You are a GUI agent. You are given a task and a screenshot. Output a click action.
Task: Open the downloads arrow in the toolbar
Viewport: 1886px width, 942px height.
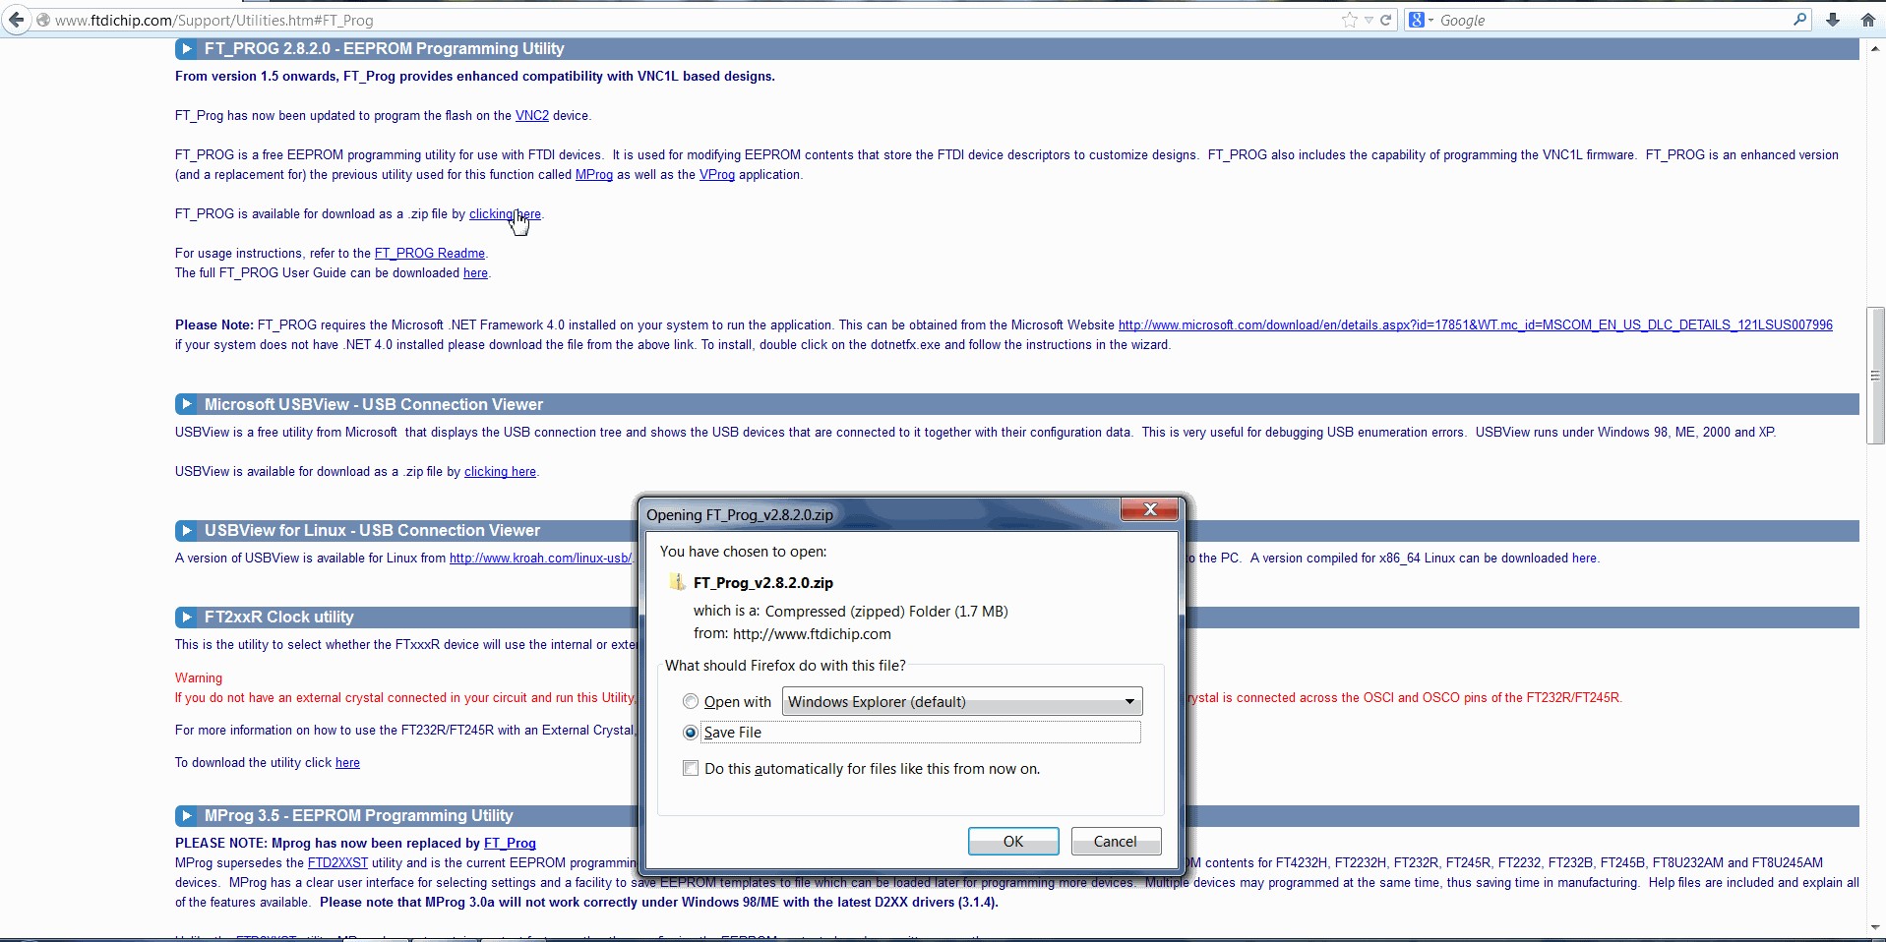click(x=1833, y=20)
